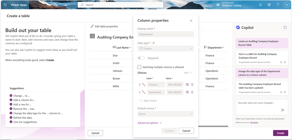This screenshot has height=140, width=292.
Task: Click the Update button
Action: click(x=169, y=131)
